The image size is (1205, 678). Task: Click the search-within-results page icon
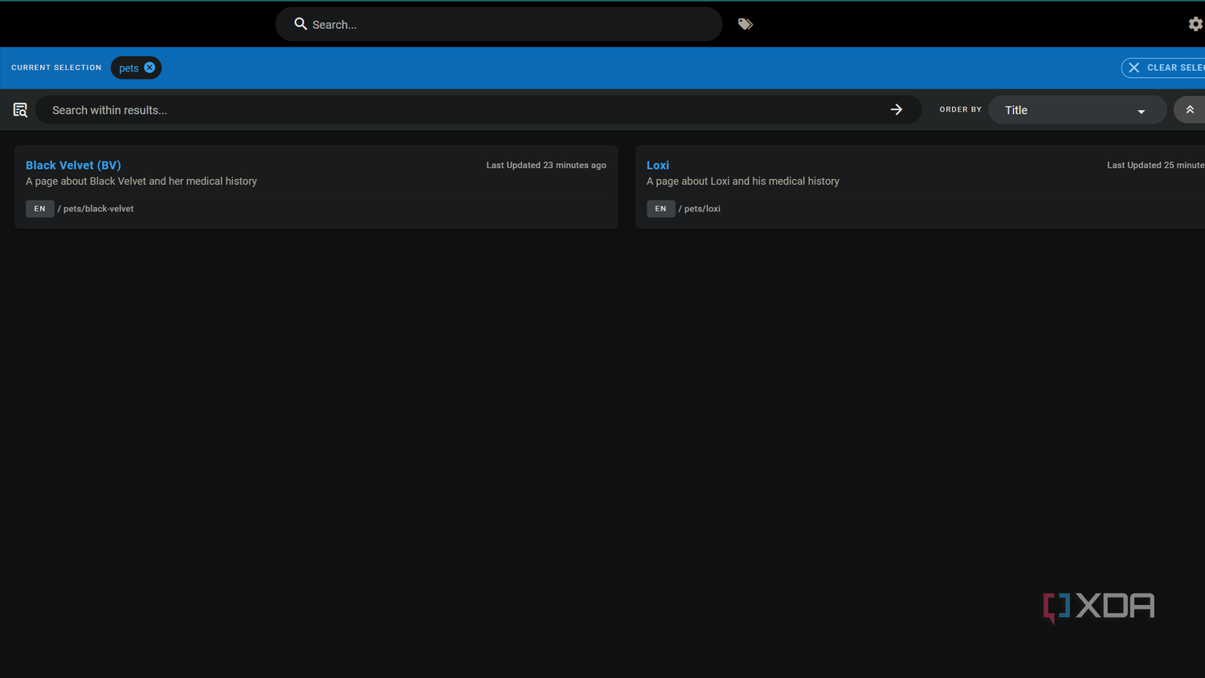pos(20,110)
